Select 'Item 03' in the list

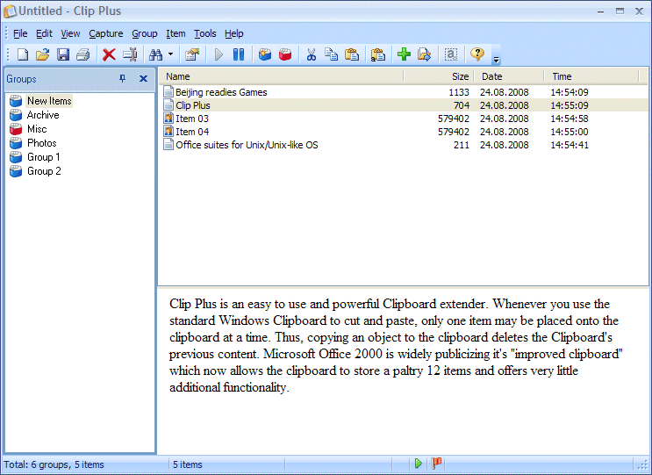[x=403, y=119]
